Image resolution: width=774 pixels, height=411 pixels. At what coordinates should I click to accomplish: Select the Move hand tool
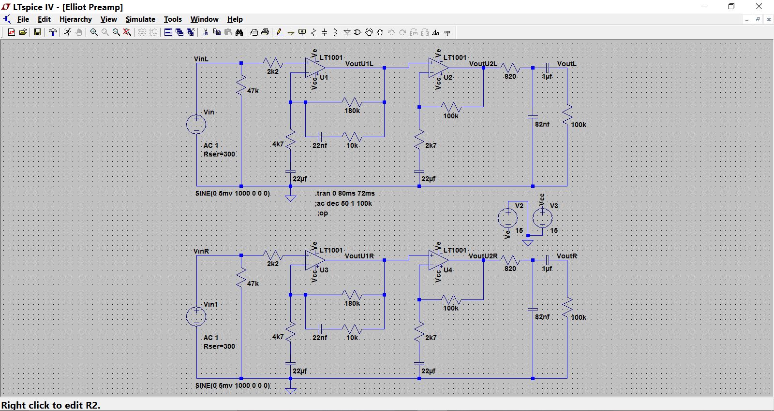coord(369,32)
